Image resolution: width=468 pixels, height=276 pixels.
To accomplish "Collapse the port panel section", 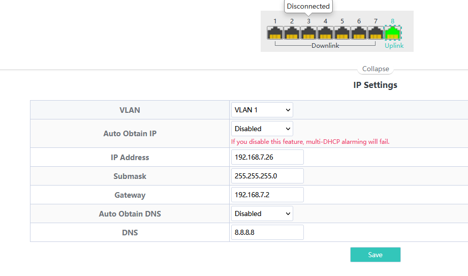I will coord(376,69).
